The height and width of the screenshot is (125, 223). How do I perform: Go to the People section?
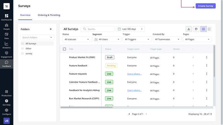pyautogui.click(x=6, y=27)
